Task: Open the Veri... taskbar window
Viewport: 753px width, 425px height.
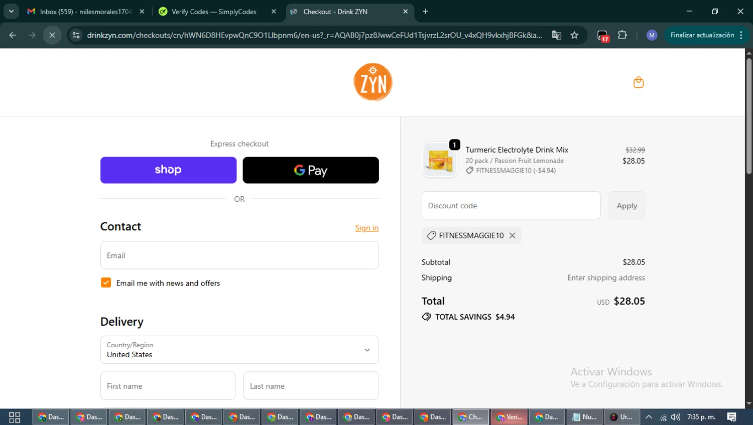Action: coord(509,417)
